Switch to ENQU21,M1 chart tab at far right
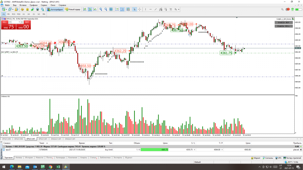This screenshot has height=170, width=303. [x=70, y=139]
